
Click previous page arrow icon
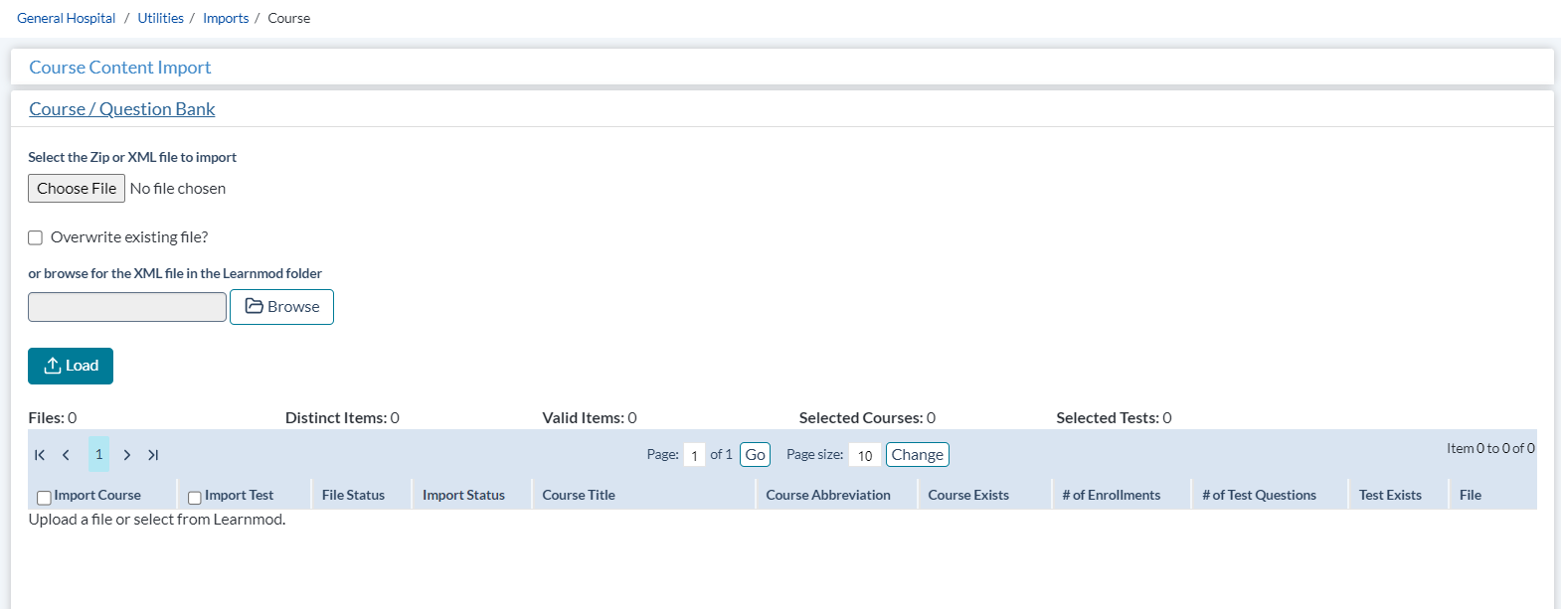[x=66, y=455]
